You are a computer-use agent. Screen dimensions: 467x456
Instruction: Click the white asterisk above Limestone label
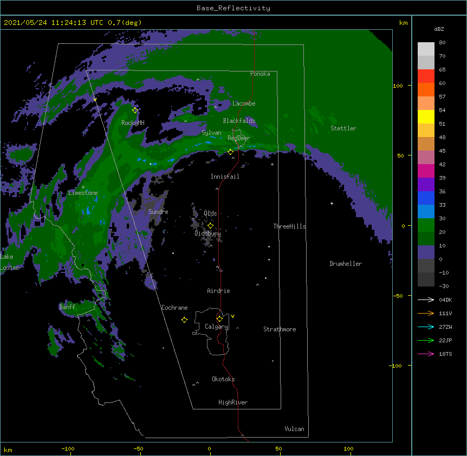(83, 187)
